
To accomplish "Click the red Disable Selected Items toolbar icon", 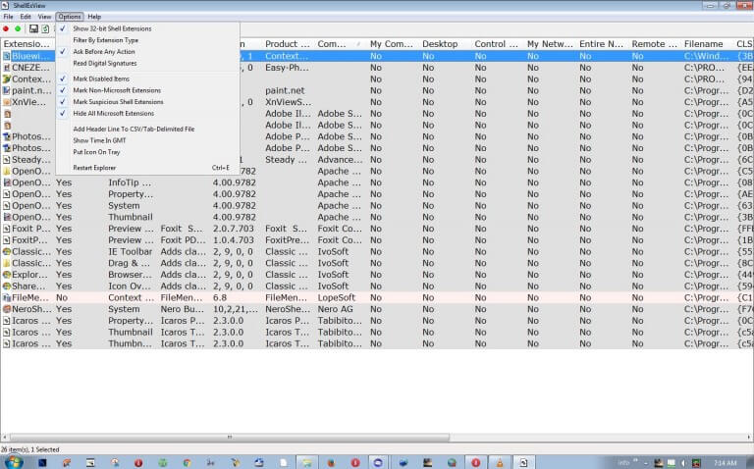I will [x=6, y=28].
